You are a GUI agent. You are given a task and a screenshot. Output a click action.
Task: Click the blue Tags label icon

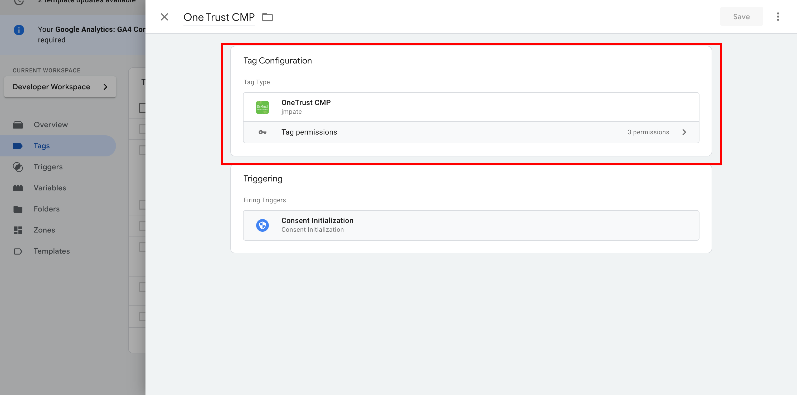pyautogui.click(x=18, y=146)
